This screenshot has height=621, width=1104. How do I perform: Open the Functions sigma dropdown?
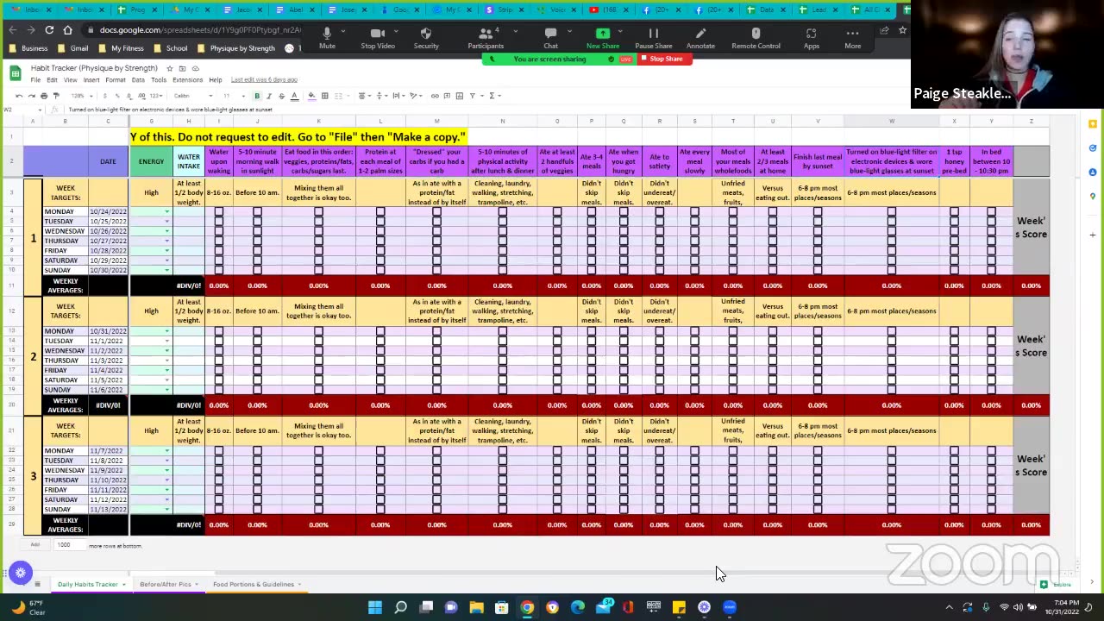pos(494,96)
